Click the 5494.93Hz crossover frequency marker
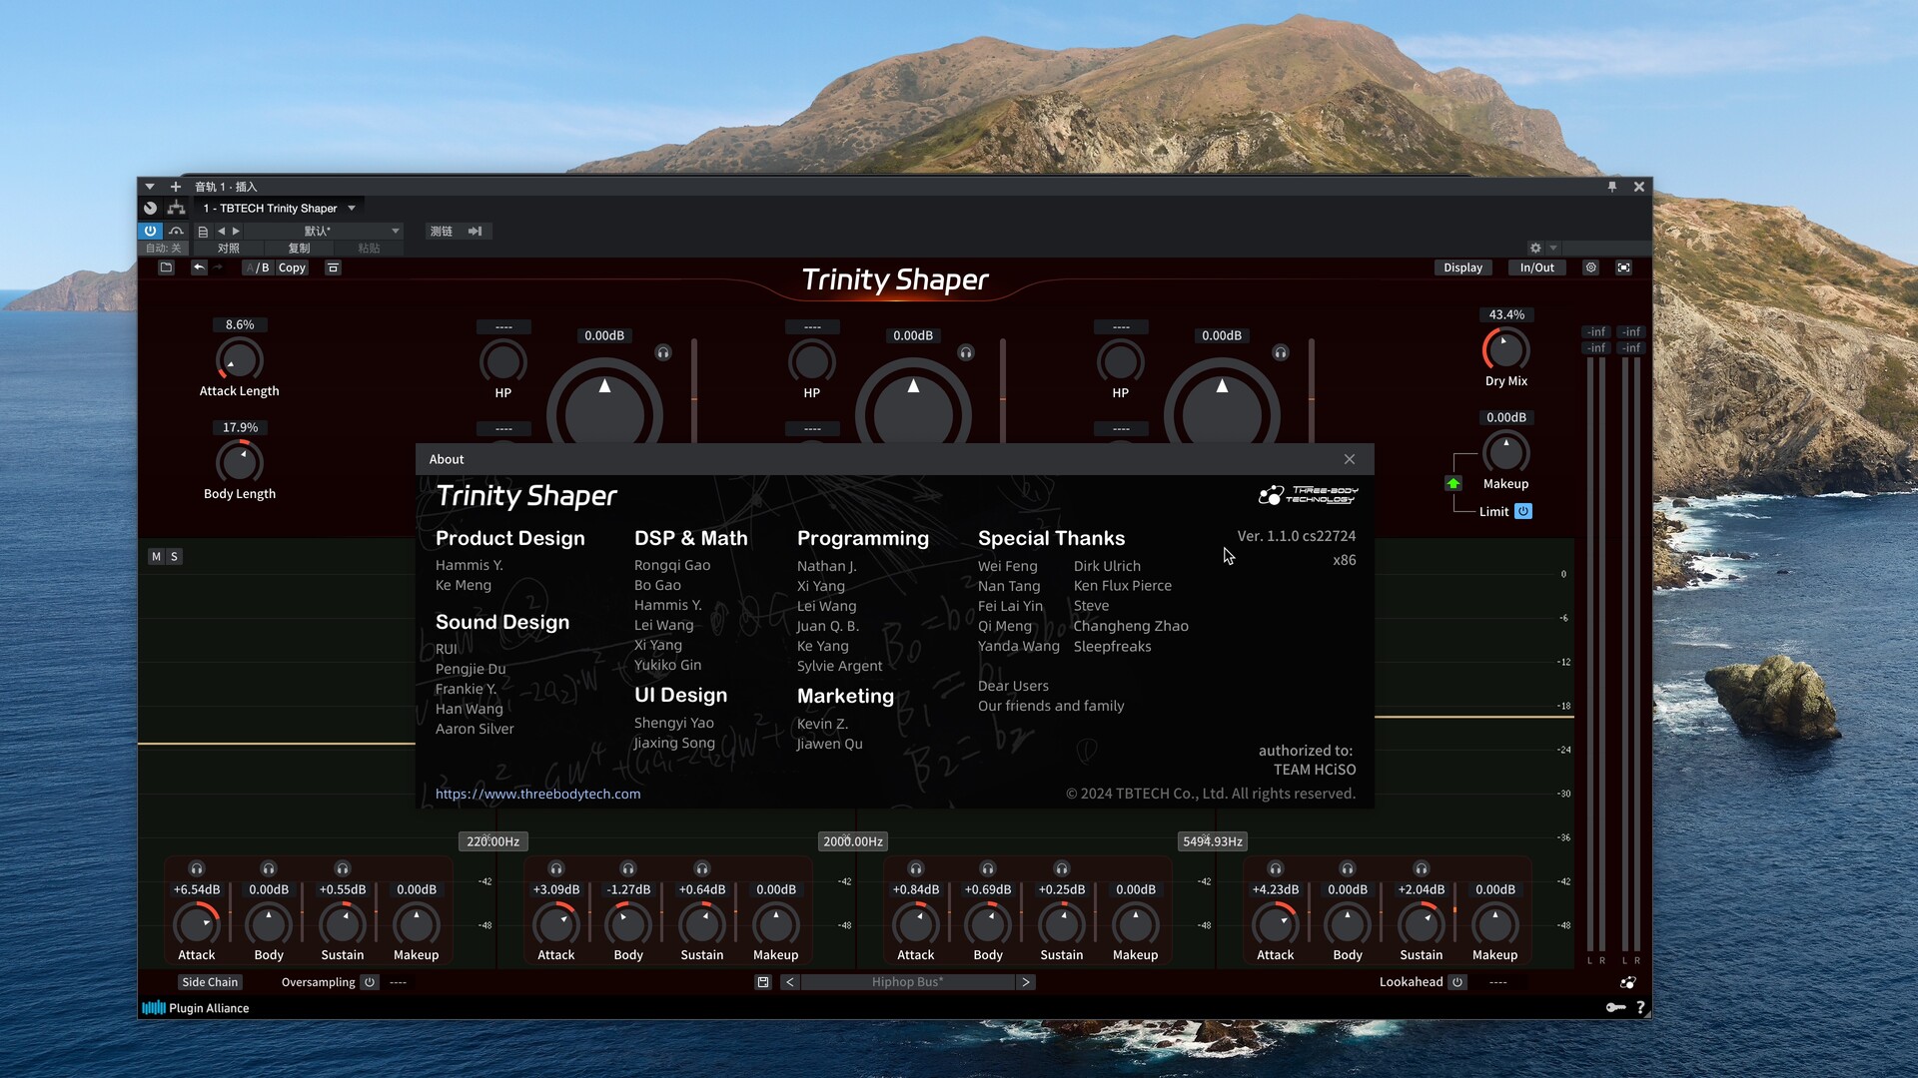The width and height of the screenshot is (1918, 1078). [x=1213, y=841]
